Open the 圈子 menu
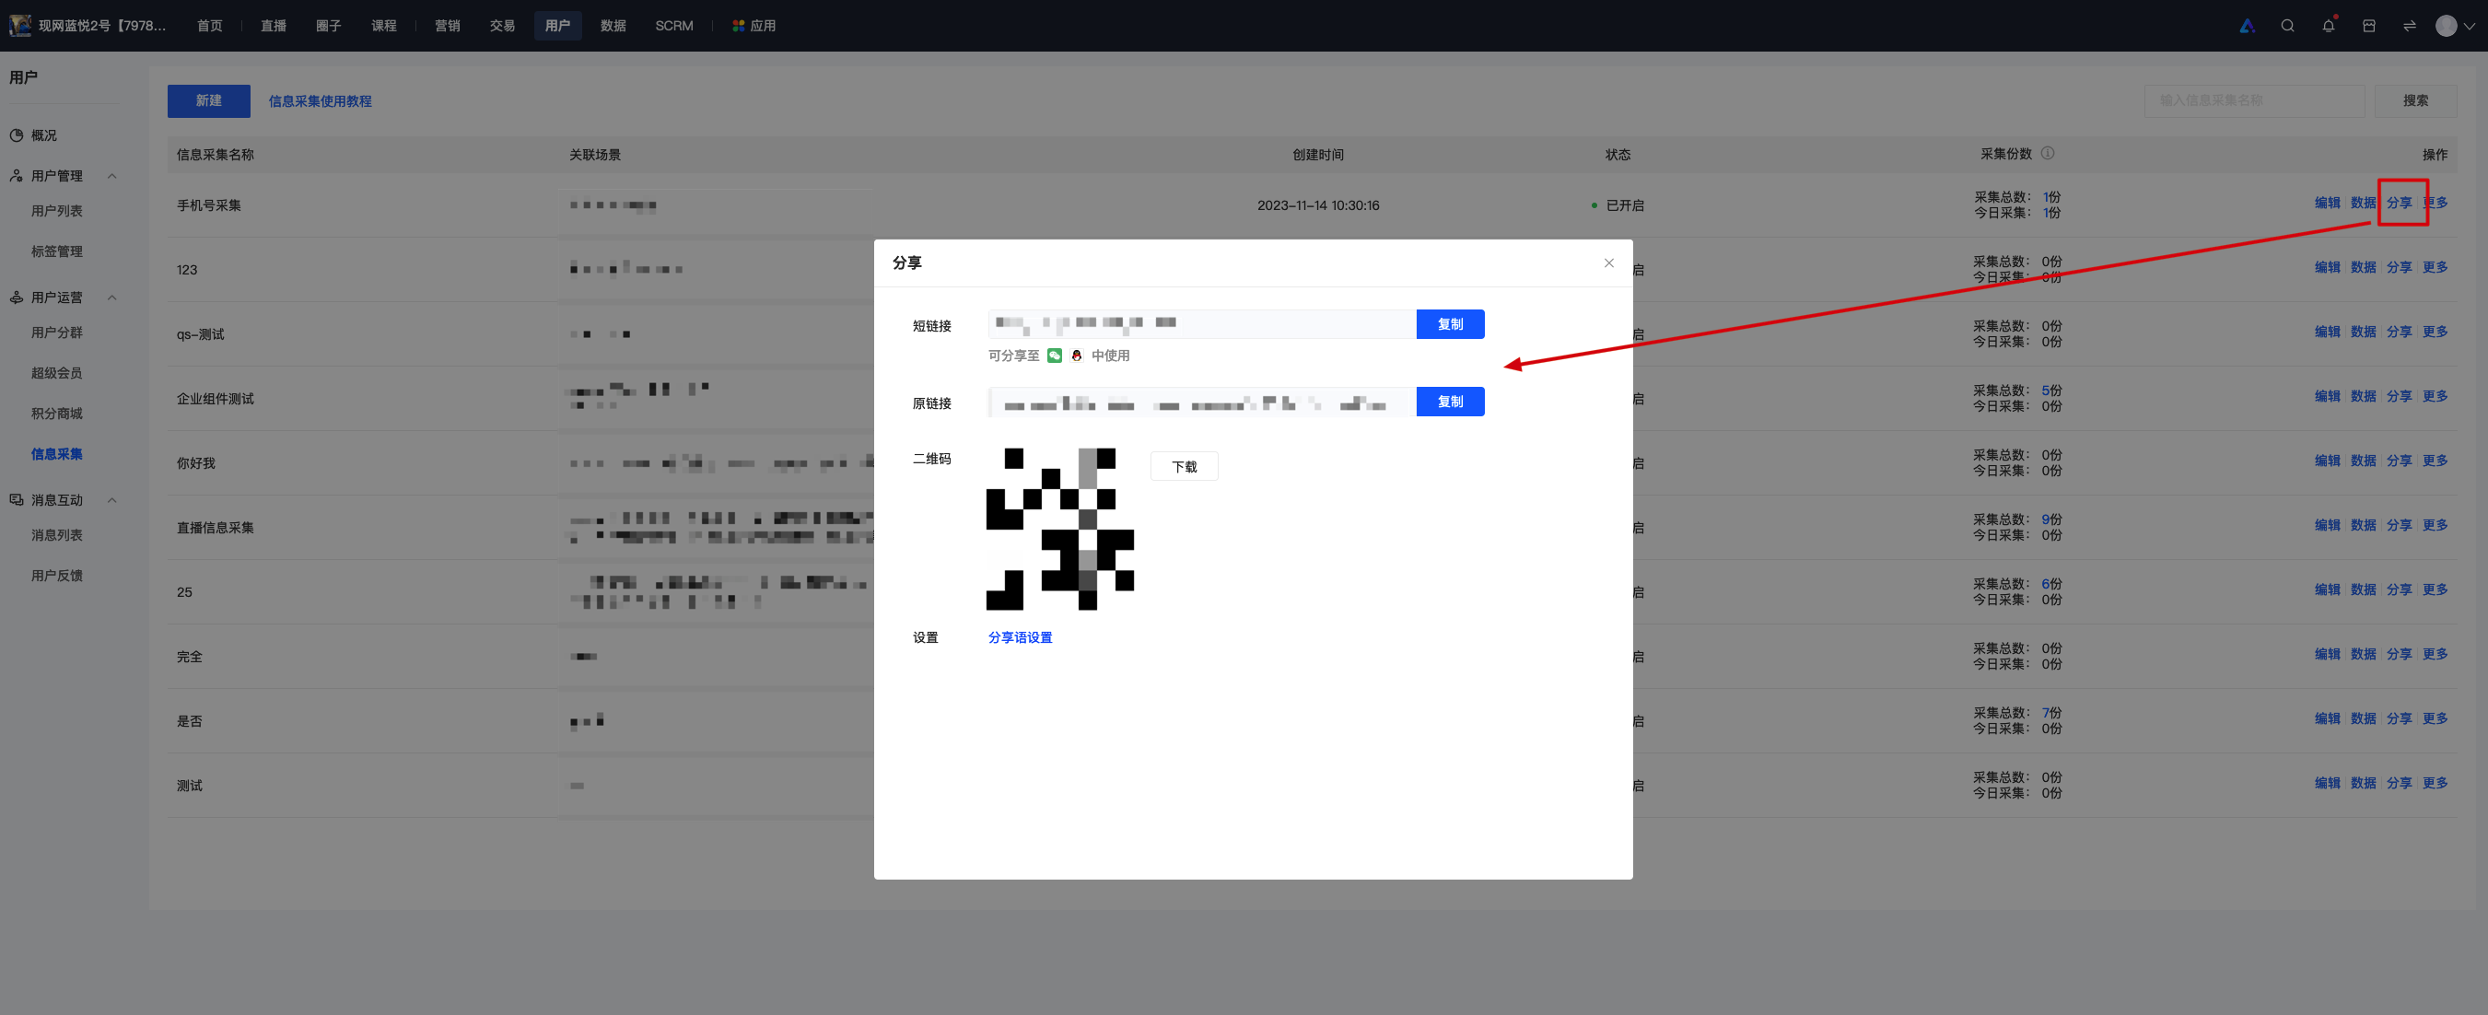 328,26
